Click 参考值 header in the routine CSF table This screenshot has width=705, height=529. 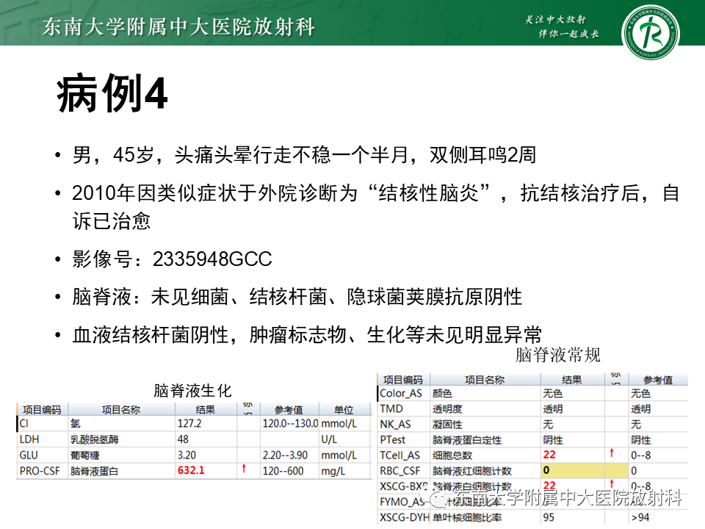coord(658,380)
